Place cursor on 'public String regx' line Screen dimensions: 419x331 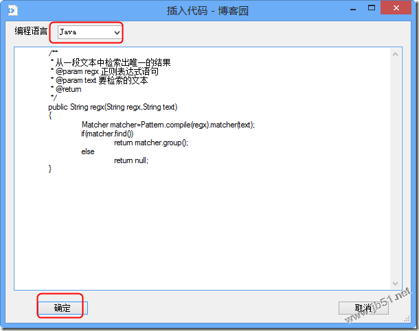[113, 107]
